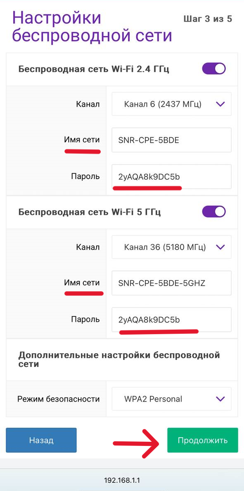Select the 2.4 ГГц password input field
The height and width of the screenshot is (491, 244).
pyautogui.click(x=171, y=177)
